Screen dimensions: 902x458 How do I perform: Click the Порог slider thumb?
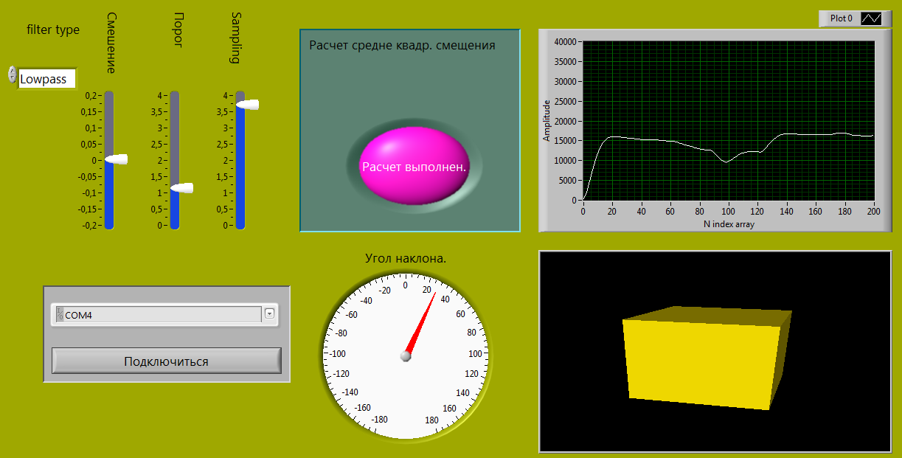181,188
